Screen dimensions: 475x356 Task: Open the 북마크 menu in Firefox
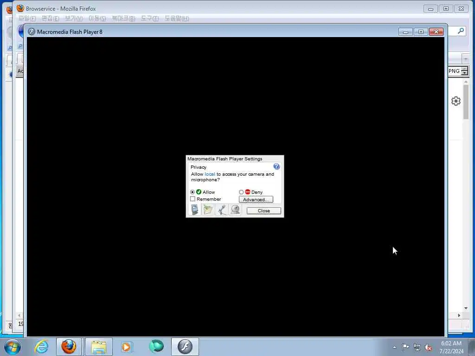[x=123, y=19]
